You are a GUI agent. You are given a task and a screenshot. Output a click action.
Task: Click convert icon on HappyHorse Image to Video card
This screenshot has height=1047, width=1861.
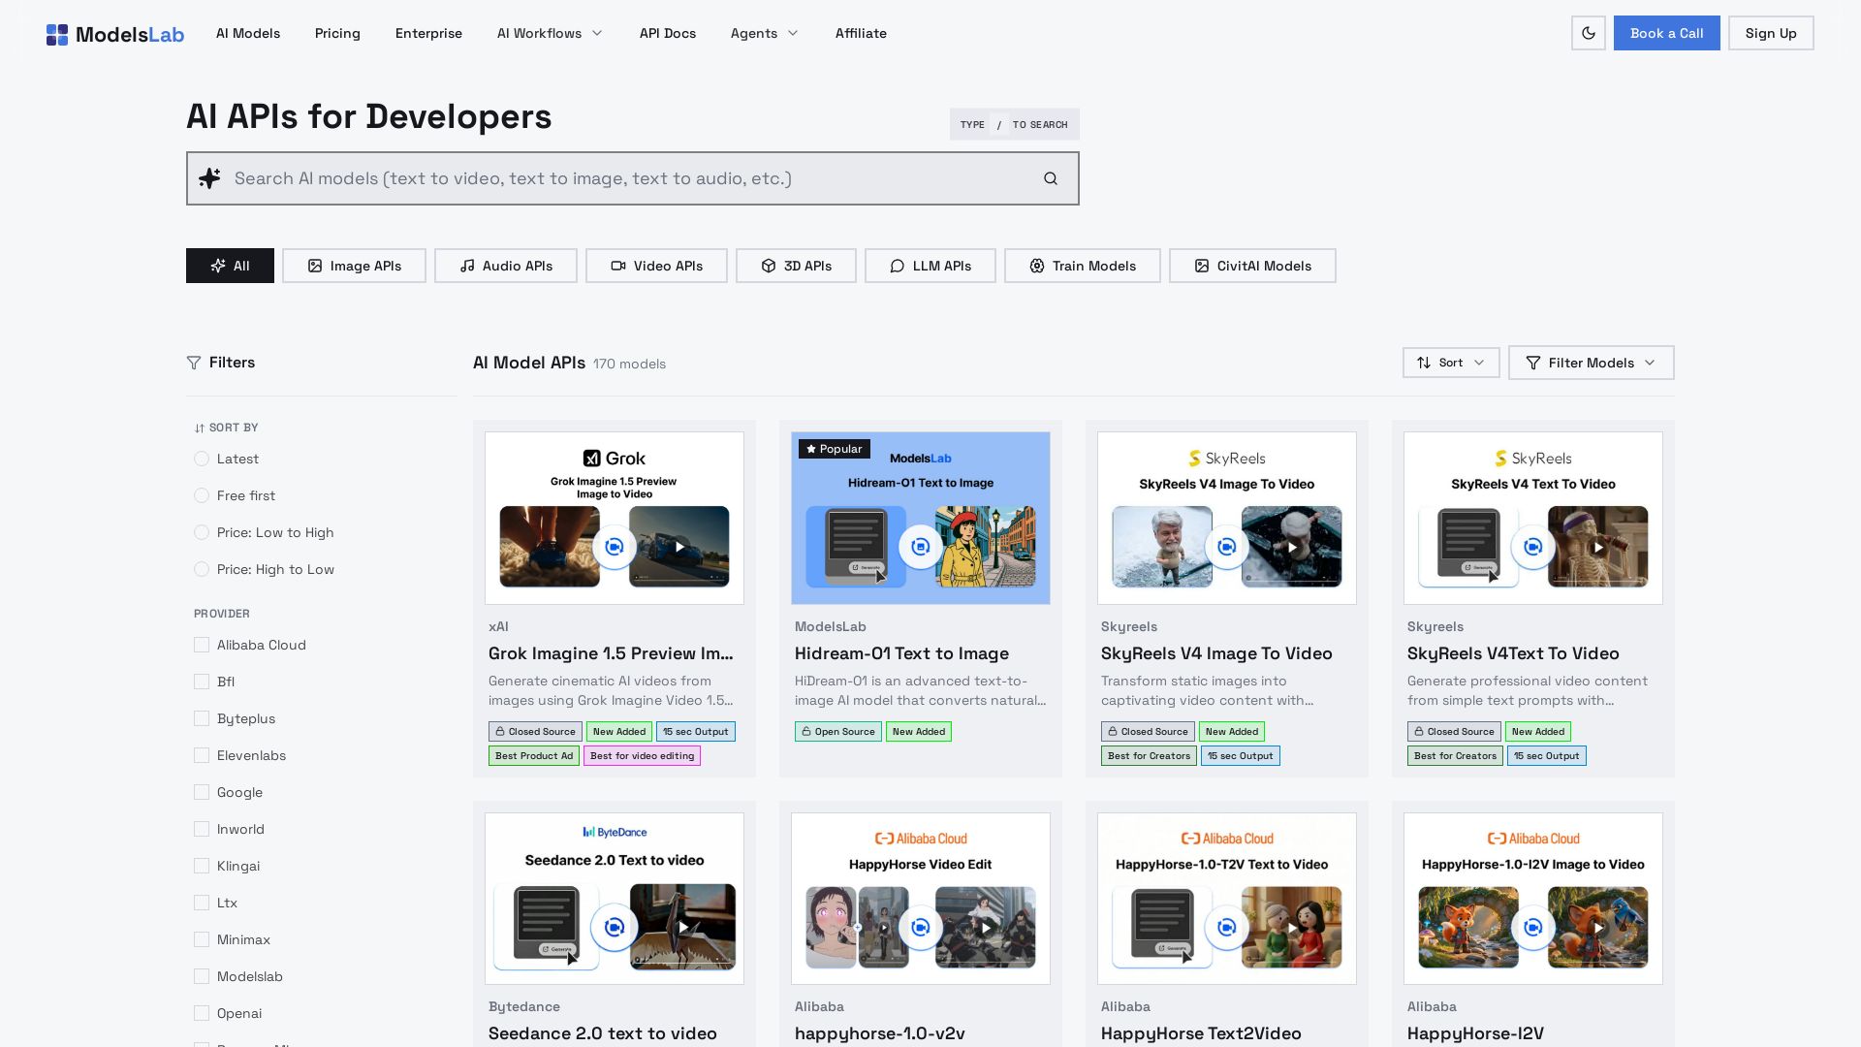[x=1533, y=928]
